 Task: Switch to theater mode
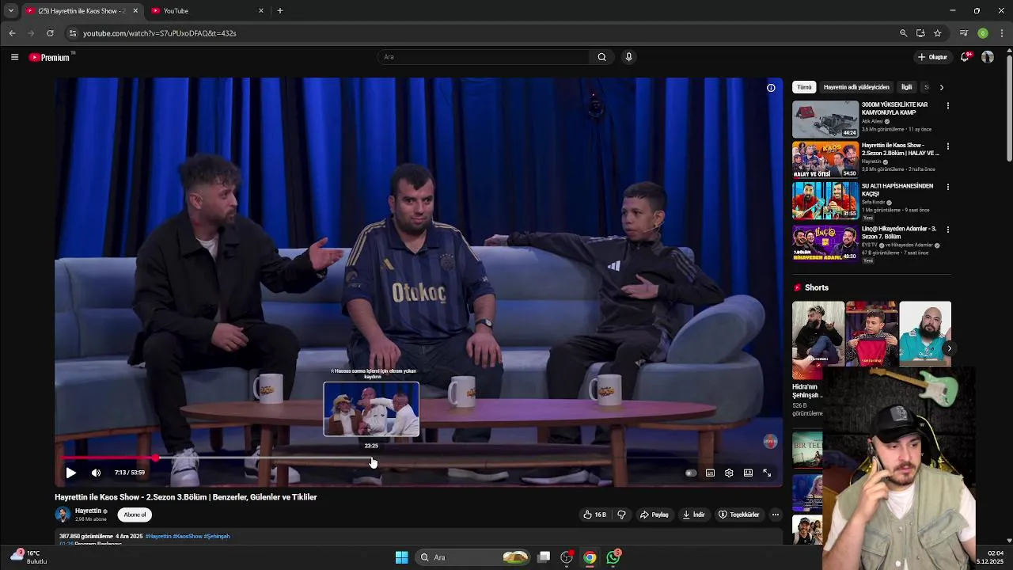tap(748, 473)
